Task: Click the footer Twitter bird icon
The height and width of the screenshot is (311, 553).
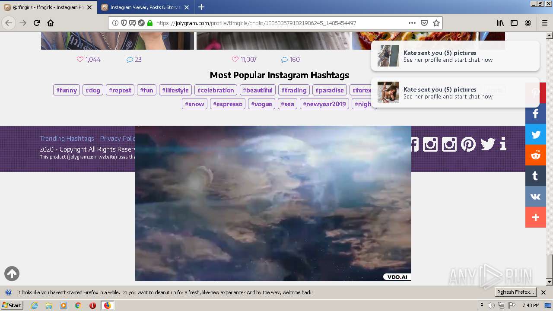Action: click(x=487, y=144)
